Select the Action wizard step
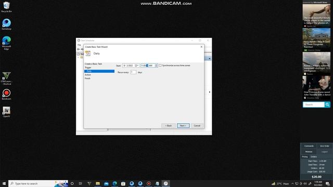Viewport: 333px width, 187px height. (x=88, y=75)
